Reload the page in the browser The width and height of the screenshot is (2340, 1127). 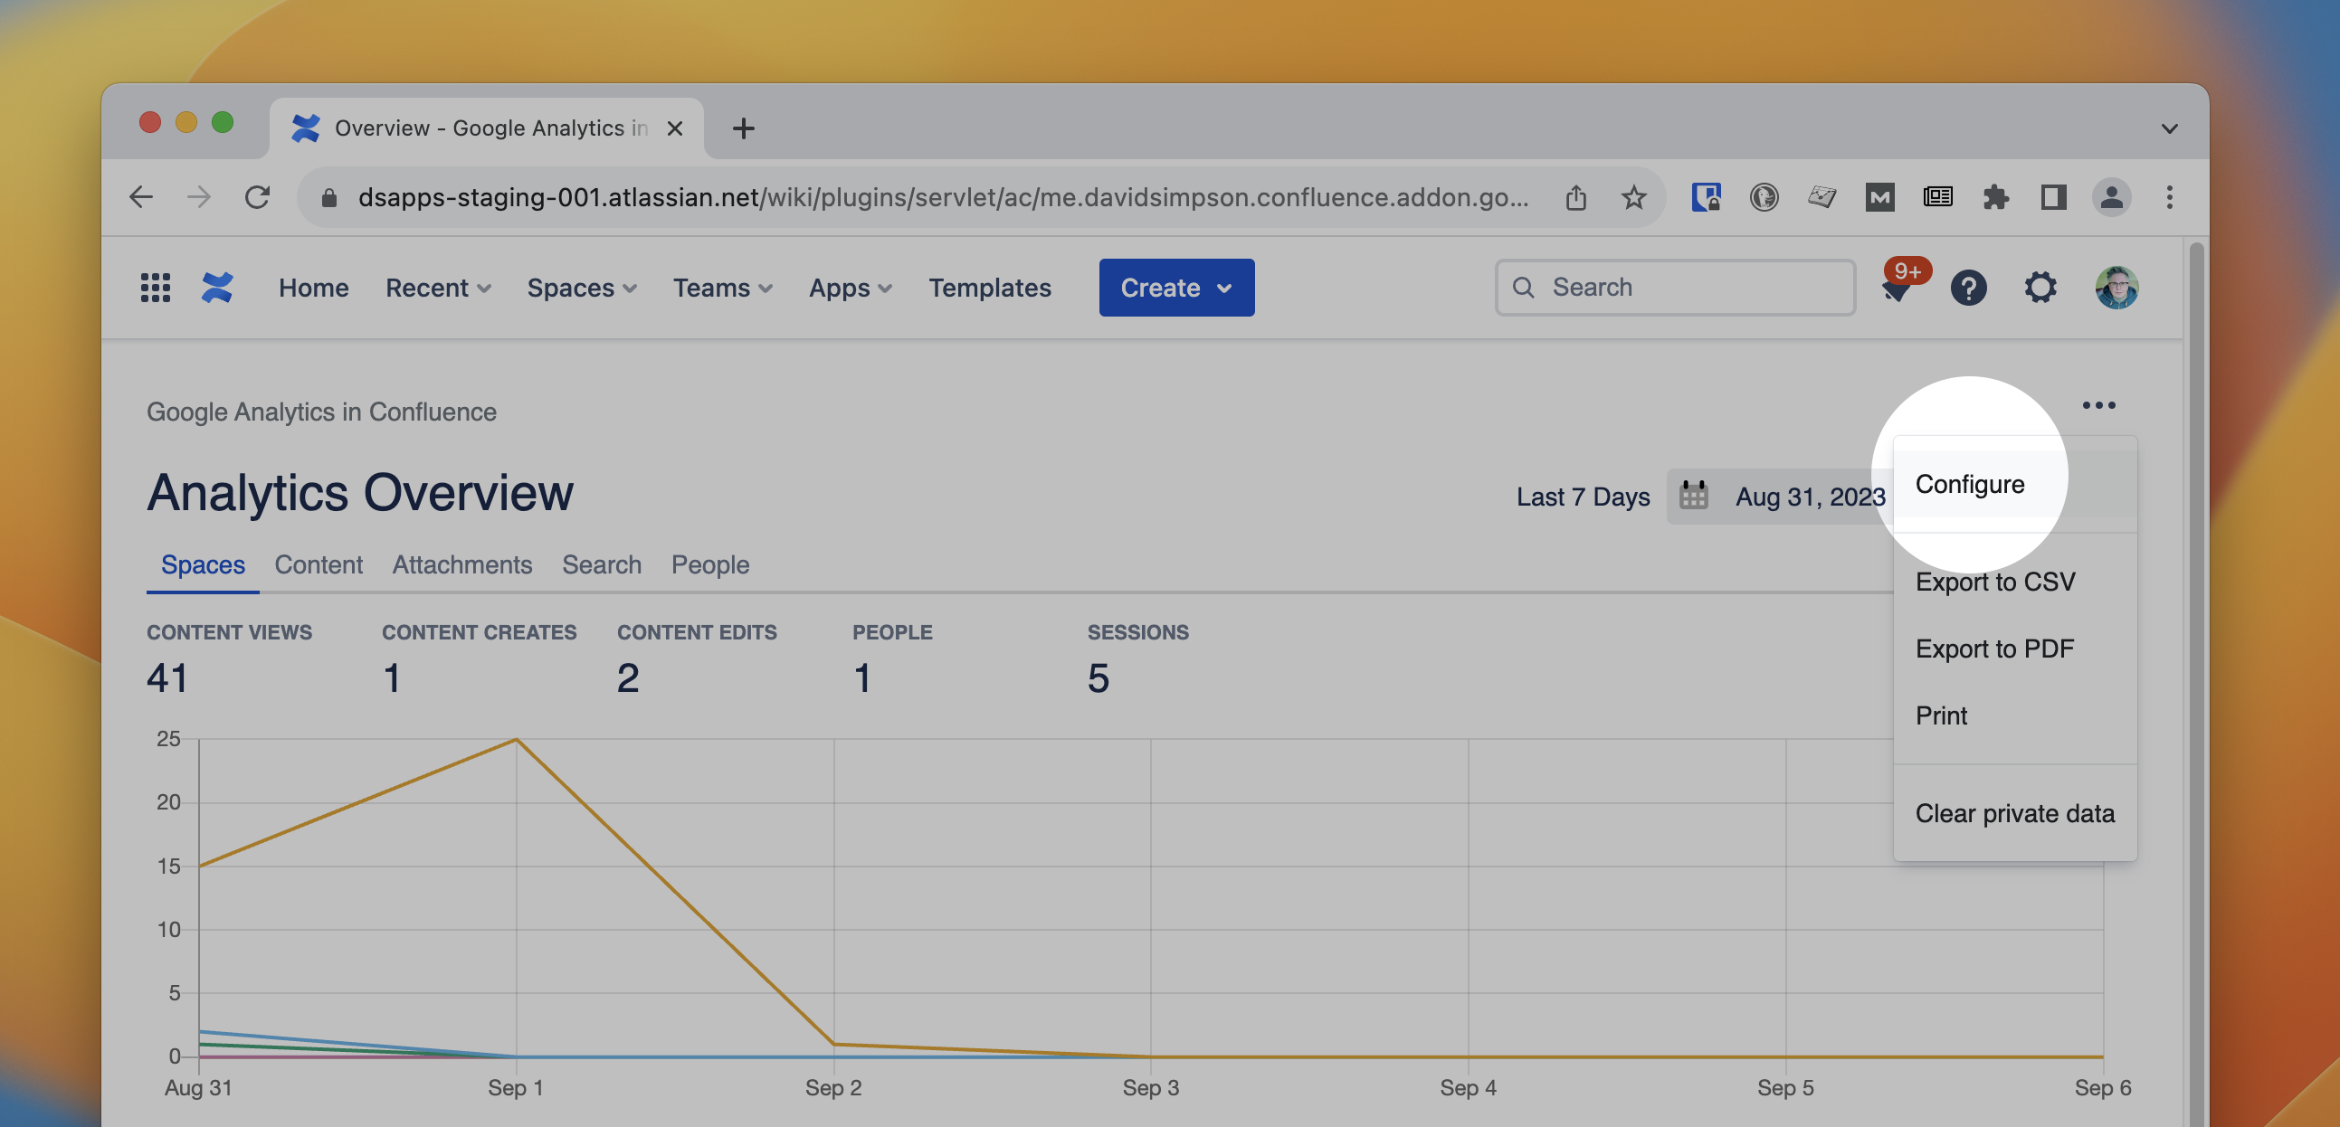(x=258, y=197)
